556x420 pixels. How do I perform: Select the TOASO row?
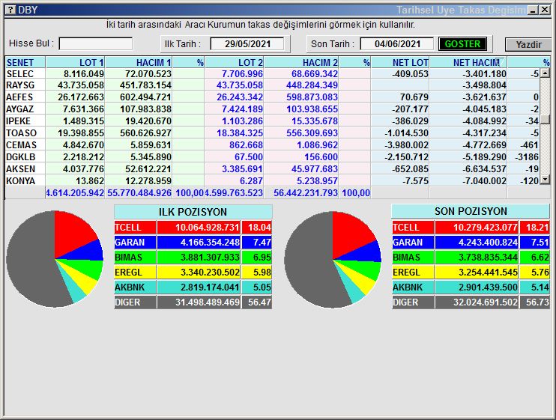click(x=272, y=133)
